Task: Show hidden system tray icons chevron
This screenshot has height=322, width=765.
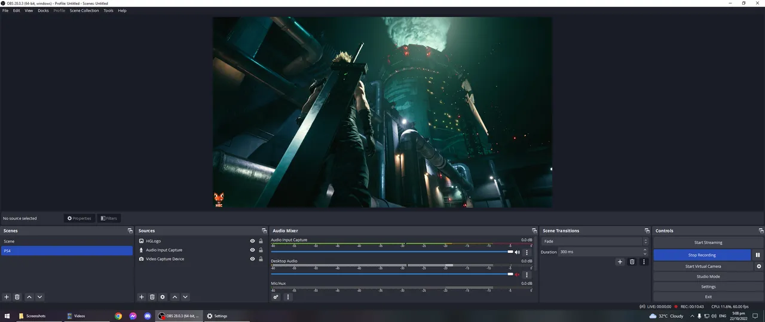Action: [x=692, y=316]
